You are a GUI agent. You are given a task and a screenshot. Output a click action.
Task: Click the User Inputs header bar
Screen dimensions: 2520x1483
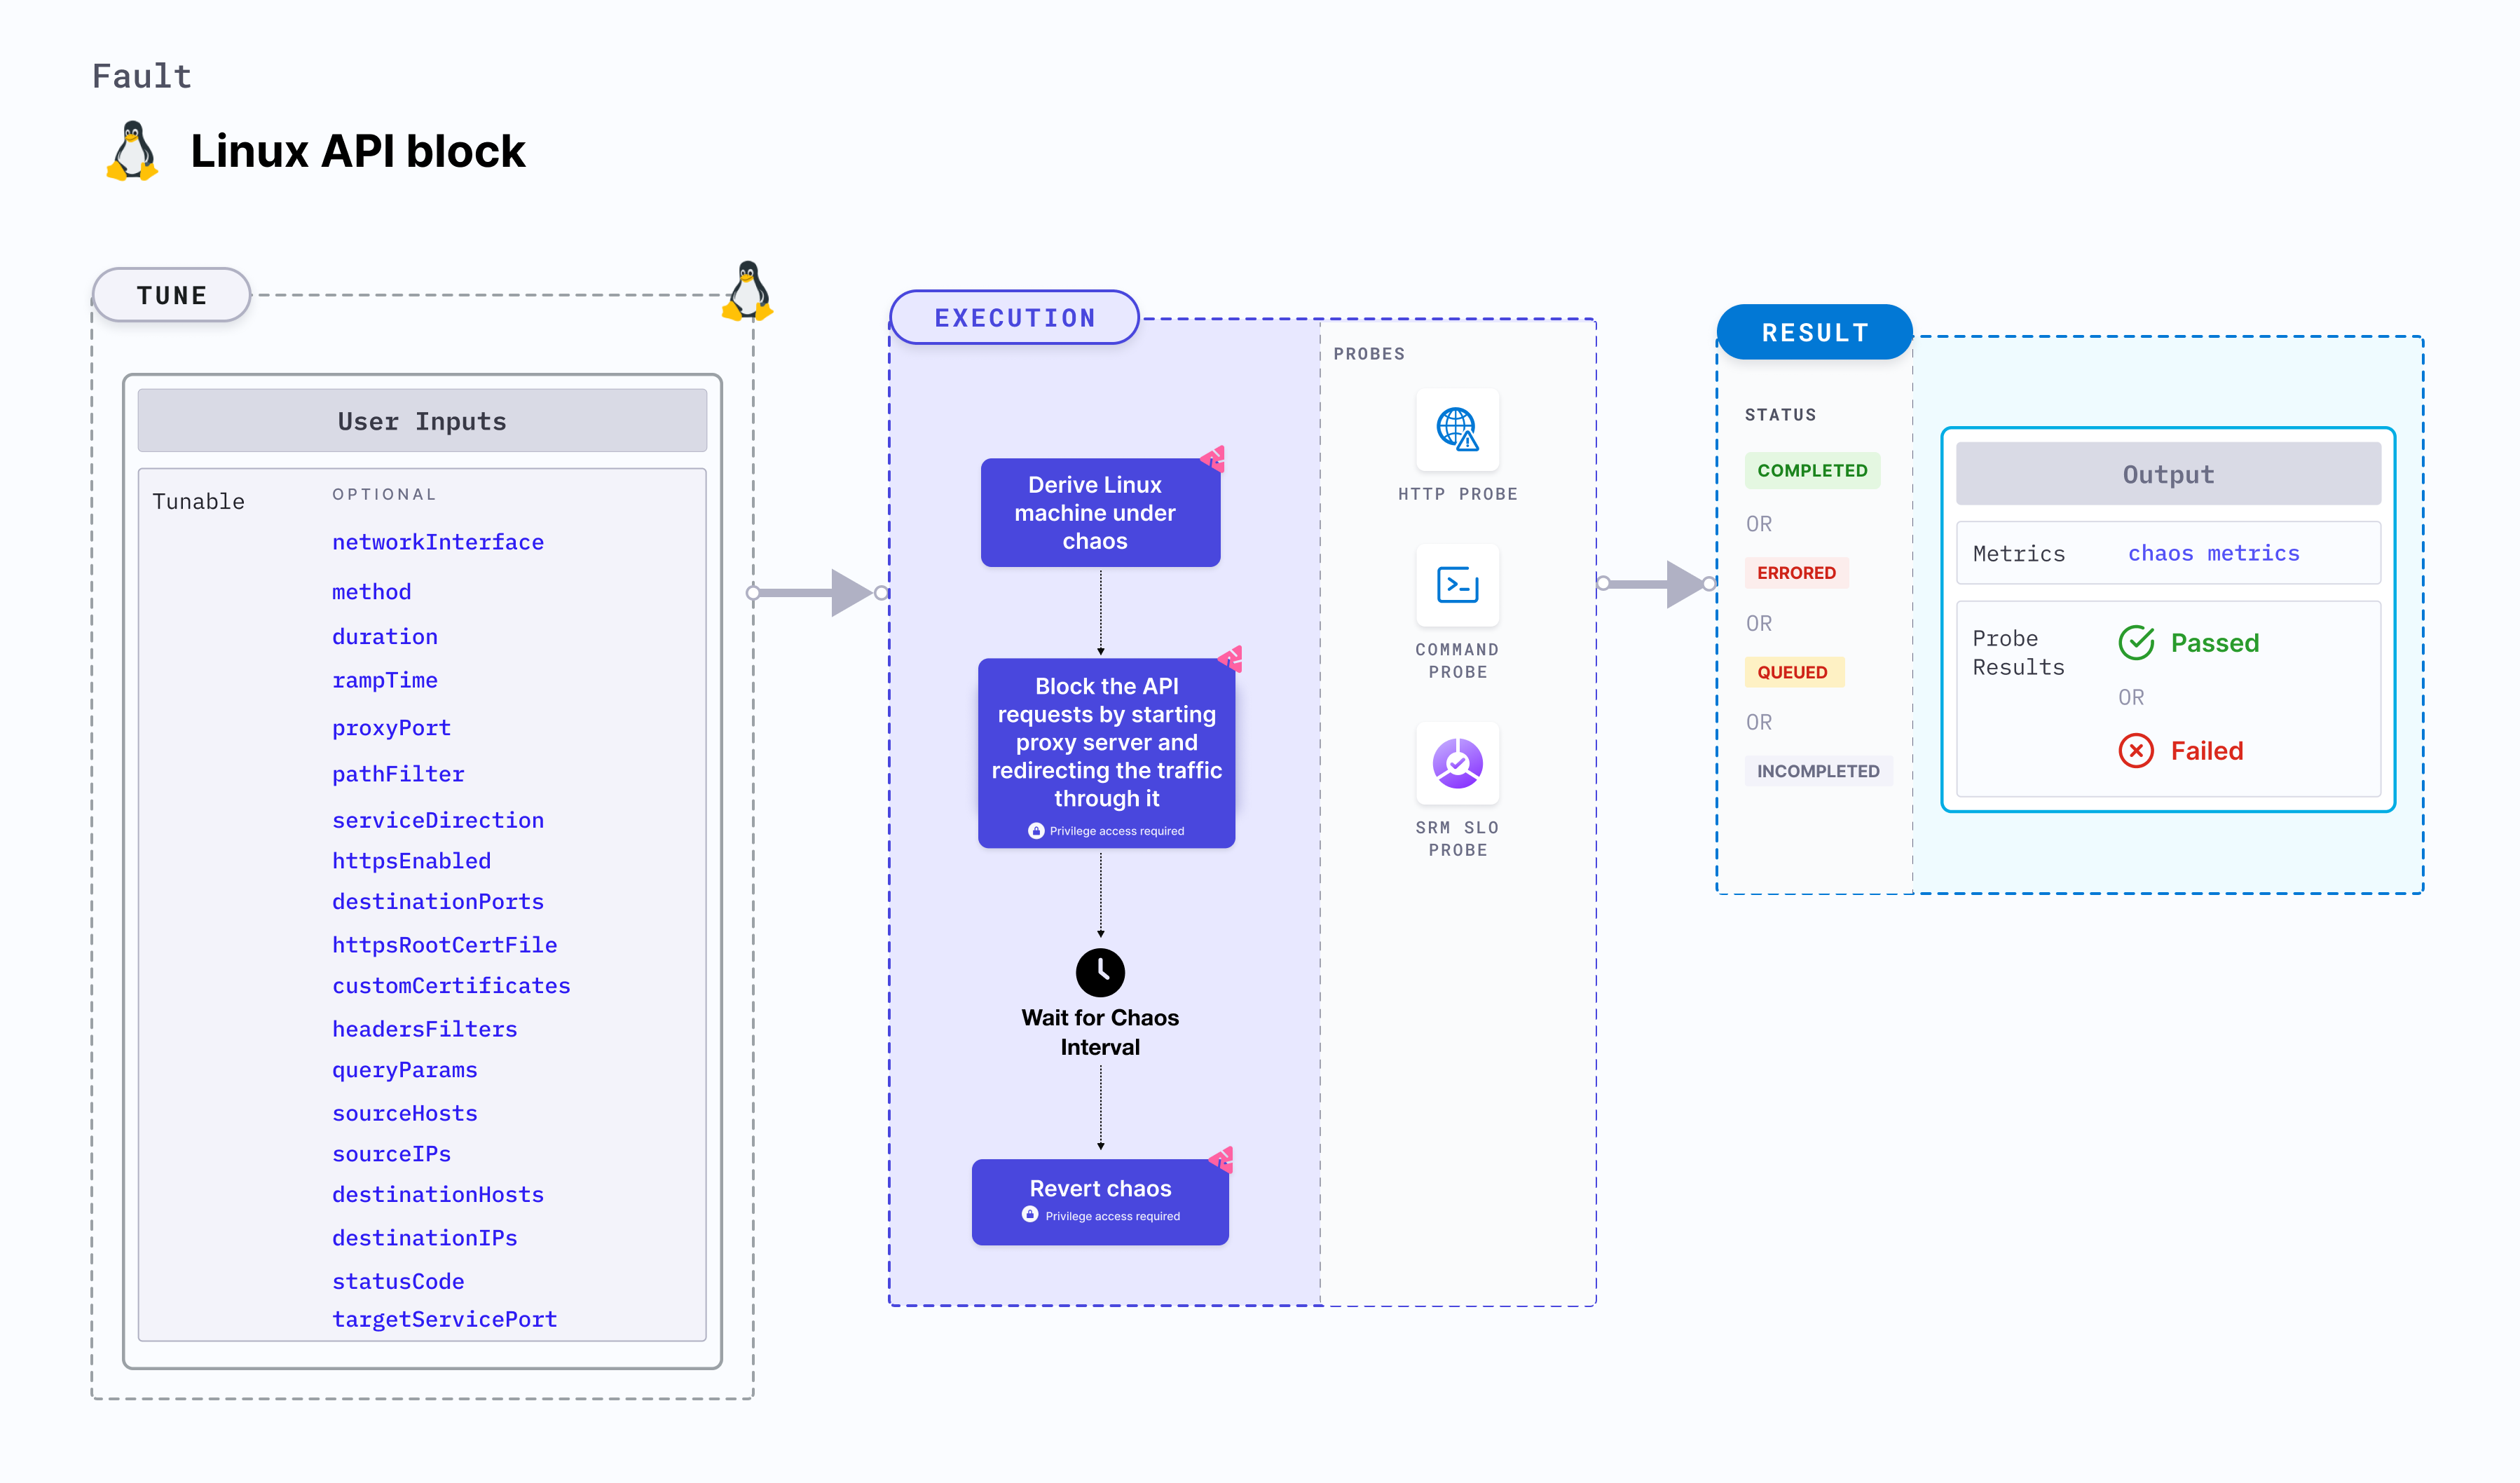(422, 421)
